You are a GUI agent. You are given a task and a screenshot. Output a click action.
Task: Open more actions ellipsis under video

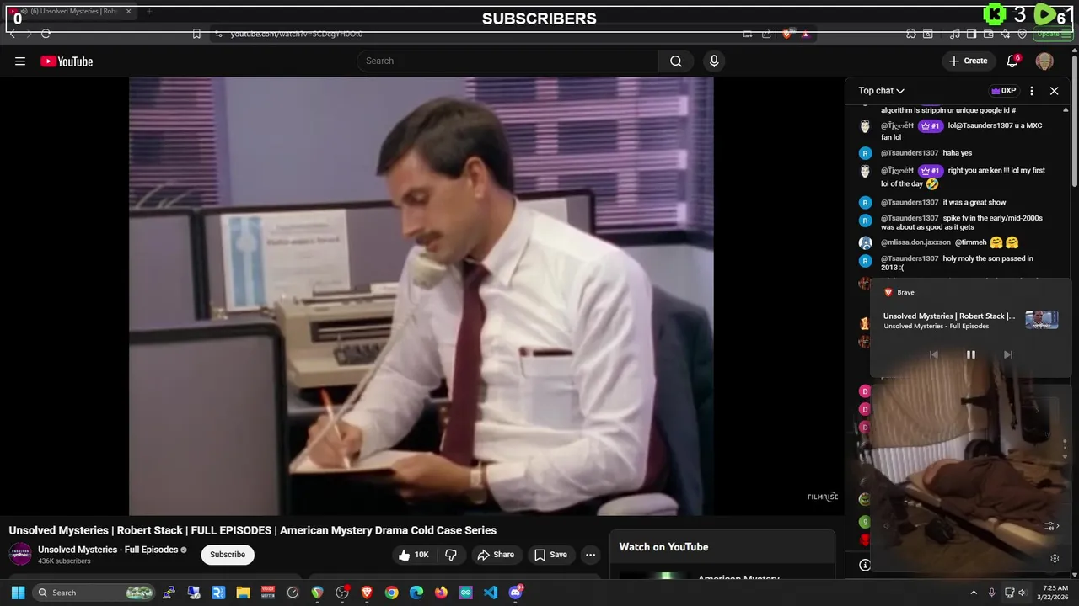pos(590,555)
